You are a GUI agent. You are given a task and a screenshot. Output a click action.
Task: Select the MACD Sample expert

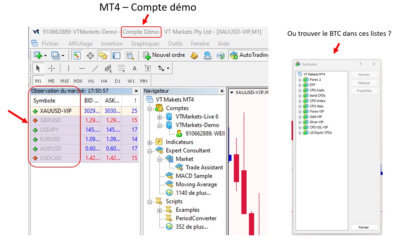click(194, 176)
